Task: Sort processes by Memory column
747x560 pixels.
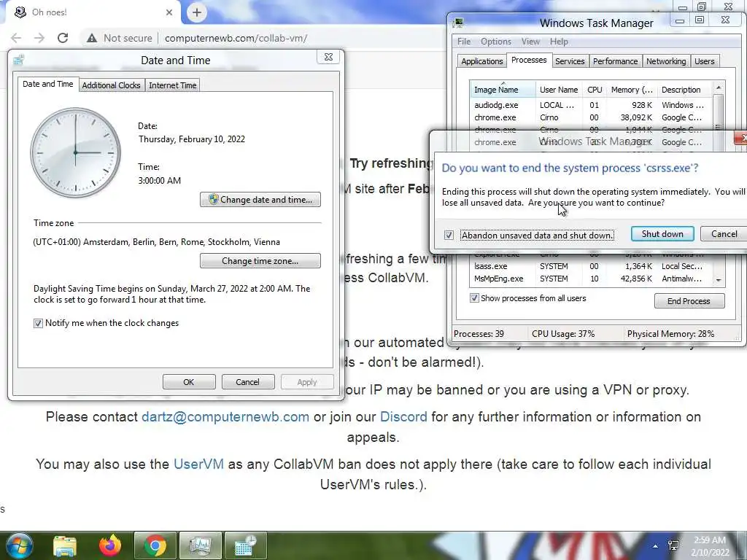Action: point(632,90)
